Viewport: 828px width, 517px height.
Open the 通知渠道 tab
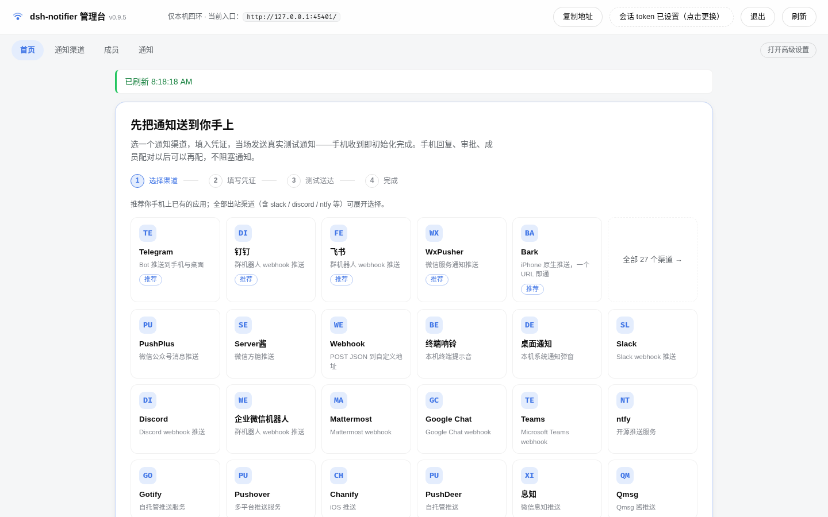[70, 50]
